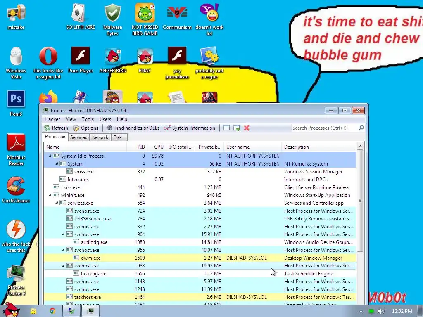Collapse the System process node
Viewport: 423px width, 317px height.
pos(57,163)
